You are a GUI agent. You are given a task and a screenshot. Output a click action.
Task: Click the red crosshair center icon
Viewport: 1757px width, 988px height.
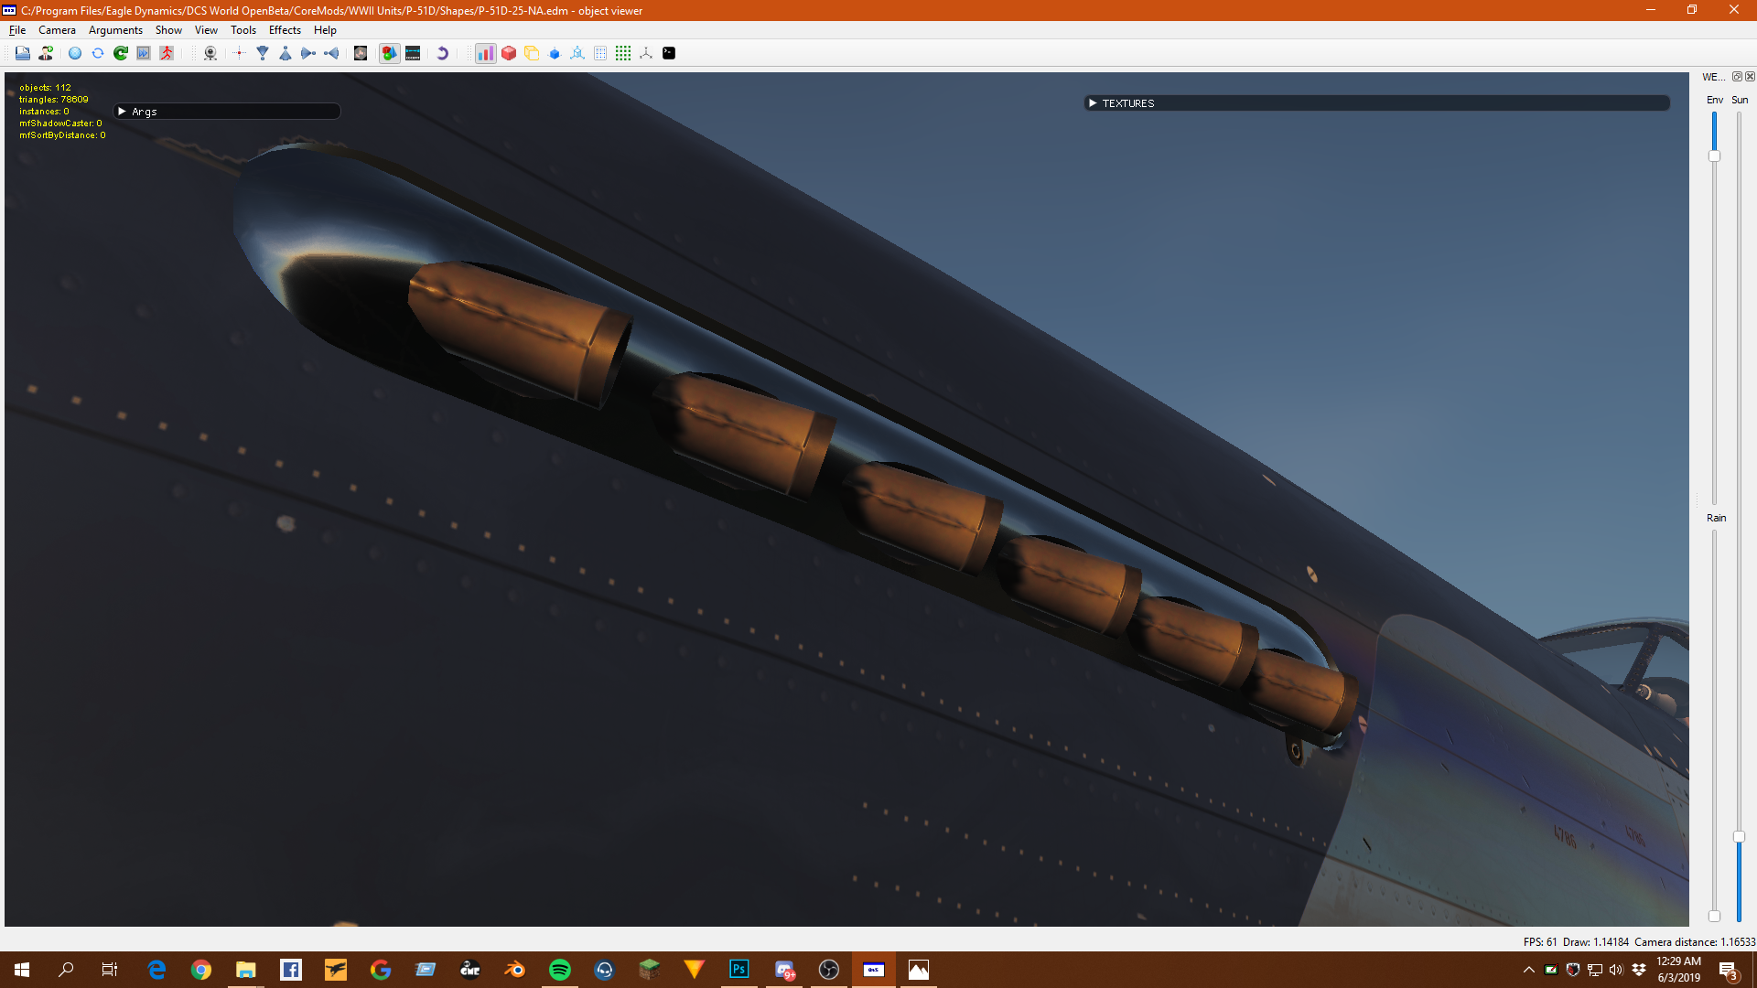pos(240,53)
